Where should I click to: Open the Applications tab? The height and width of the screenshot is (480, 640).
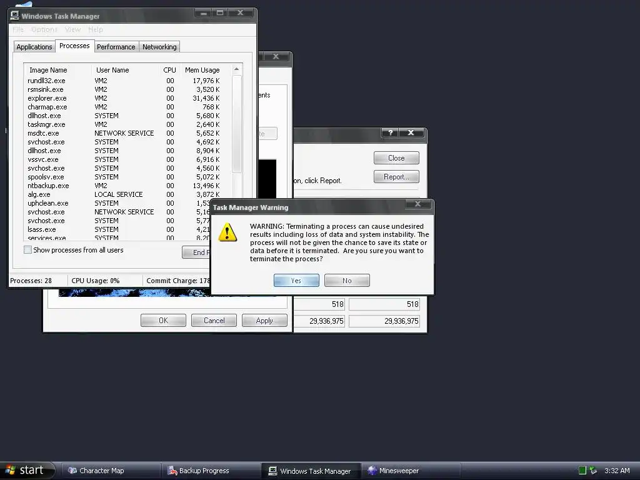[34, 47]
